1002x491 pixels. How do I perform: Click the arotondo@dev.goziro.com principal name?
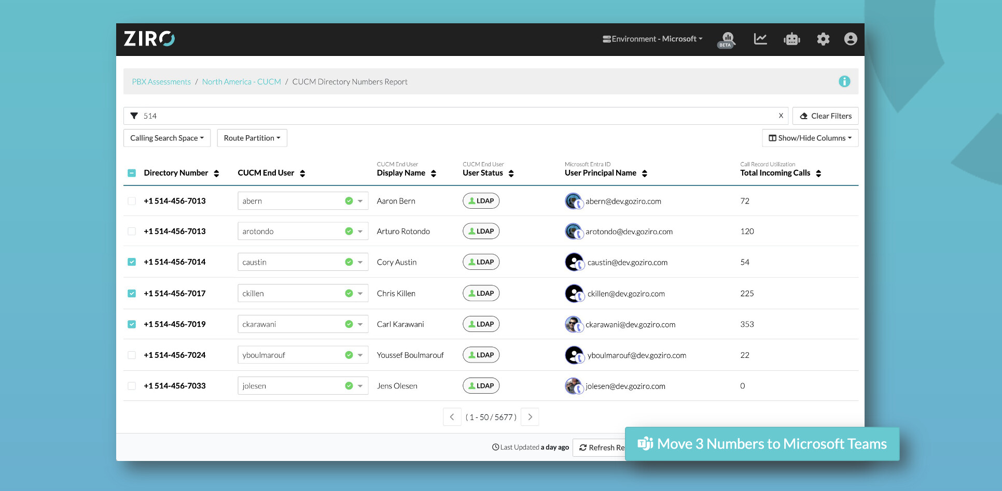[629, 232]
